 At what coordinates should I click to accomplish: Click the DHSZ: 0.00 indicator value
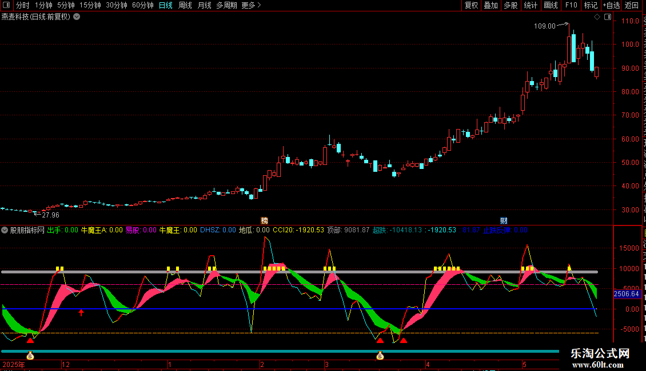pos(218,230)
